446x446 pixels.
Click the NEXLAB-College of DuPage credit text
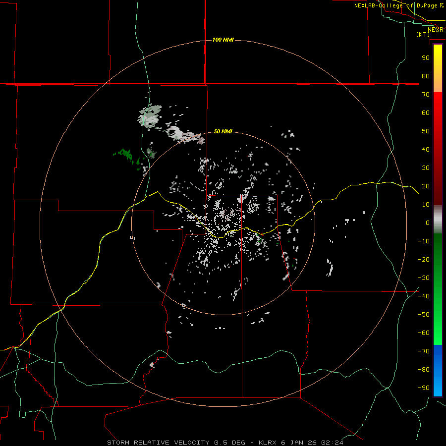pyautogui.click(x=399, y=5)
